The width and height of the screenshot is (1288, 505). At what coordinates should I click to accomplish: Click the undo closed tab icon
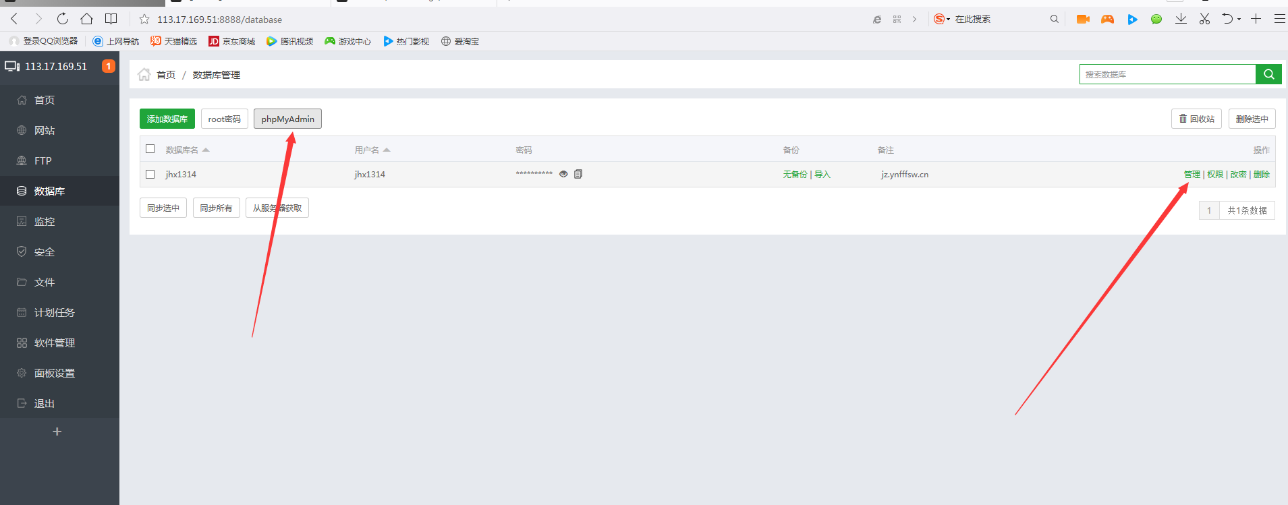point(1228,19)
